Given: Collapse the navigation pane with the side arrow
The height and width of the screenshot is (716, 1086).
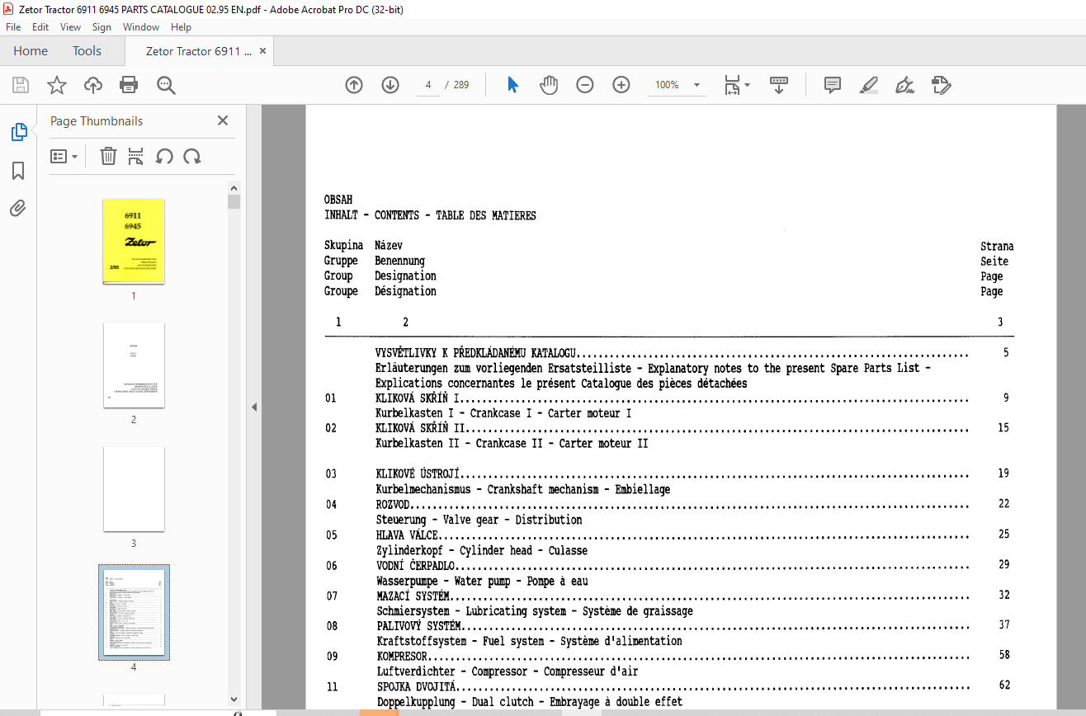Looking at the screenshot, I should pos(254,407).
